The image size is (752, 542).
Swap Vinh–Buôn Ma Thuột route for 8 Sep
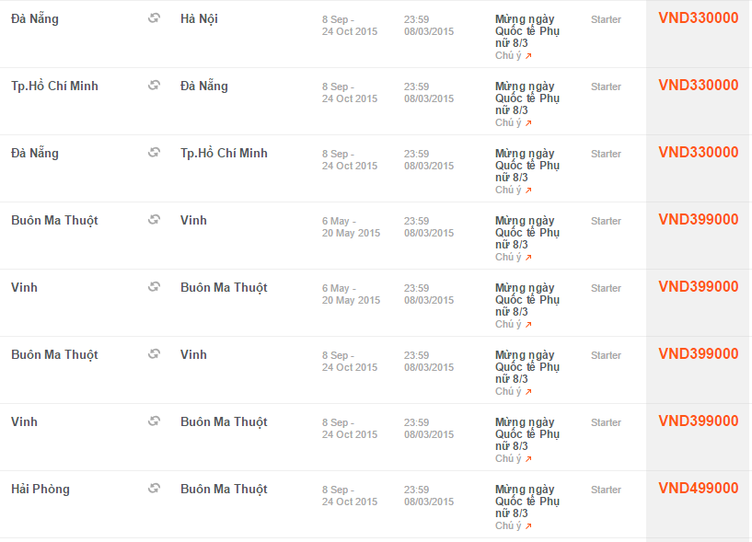coord(154,421)
